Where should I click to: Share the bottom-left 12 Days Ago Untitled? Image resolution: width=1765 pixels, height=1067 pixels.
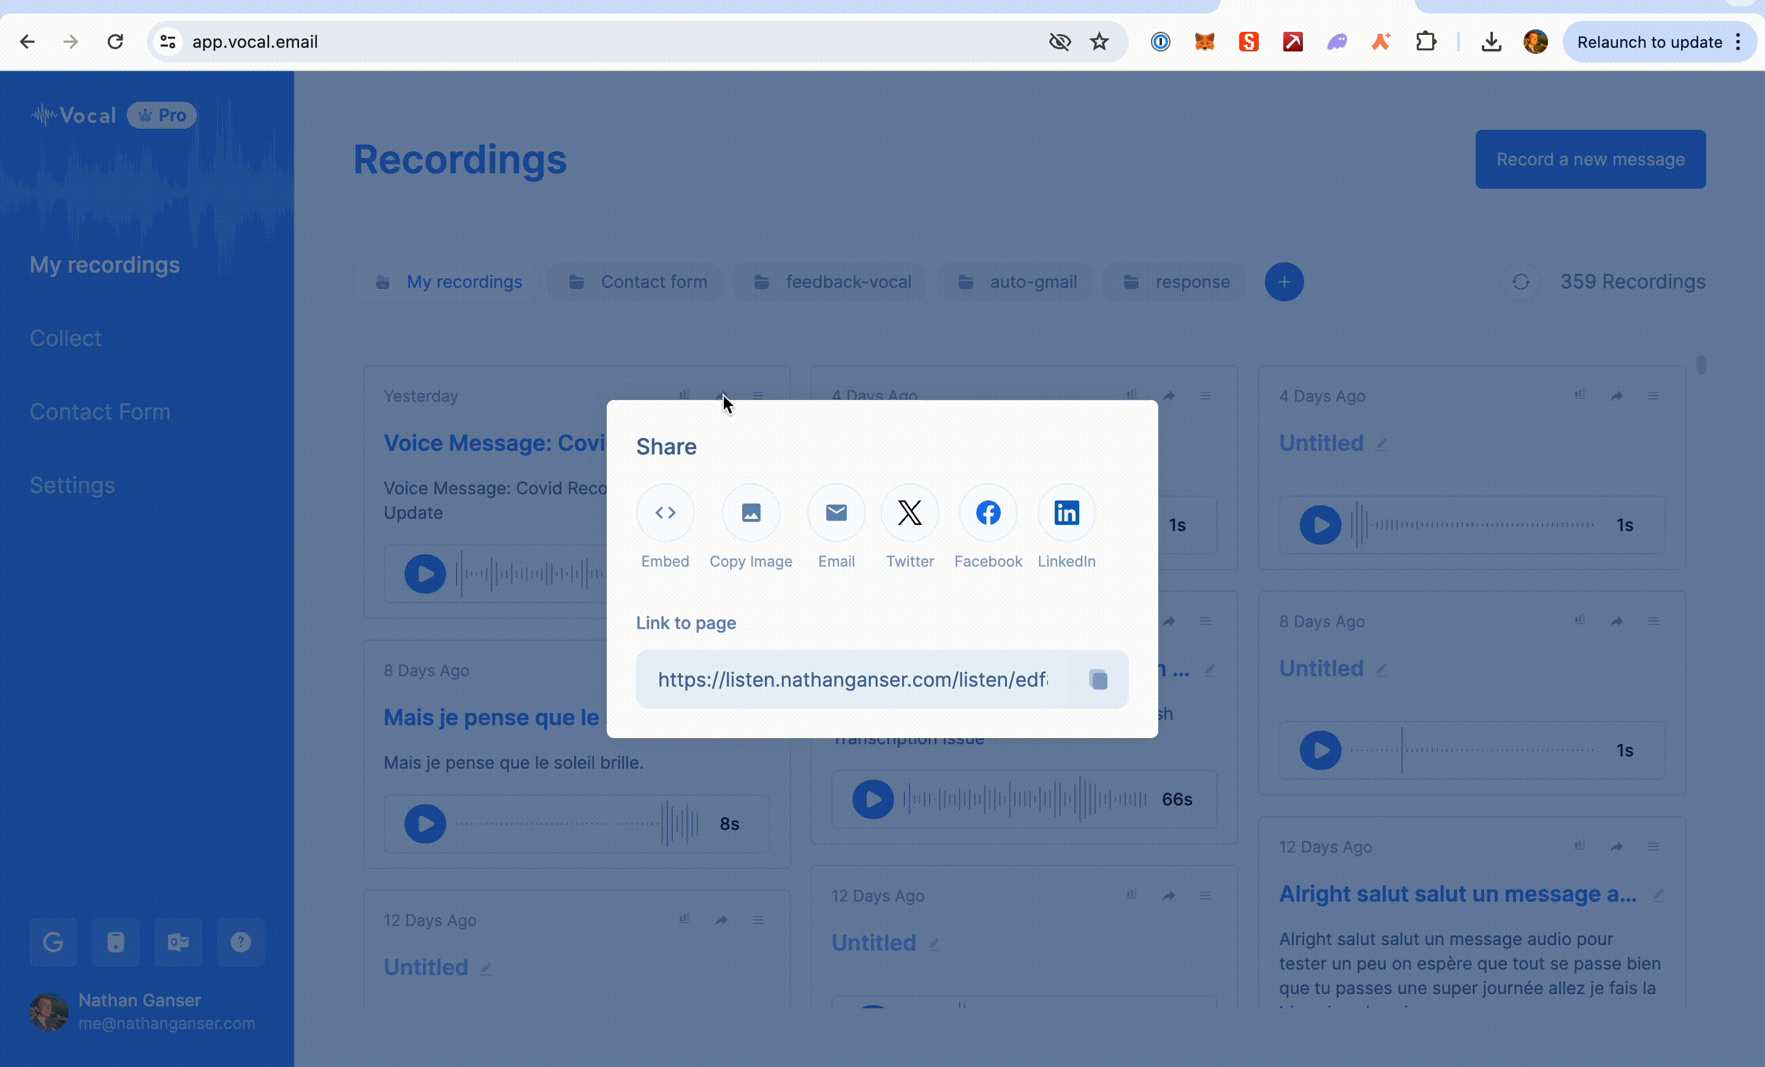tap(721, 920)
